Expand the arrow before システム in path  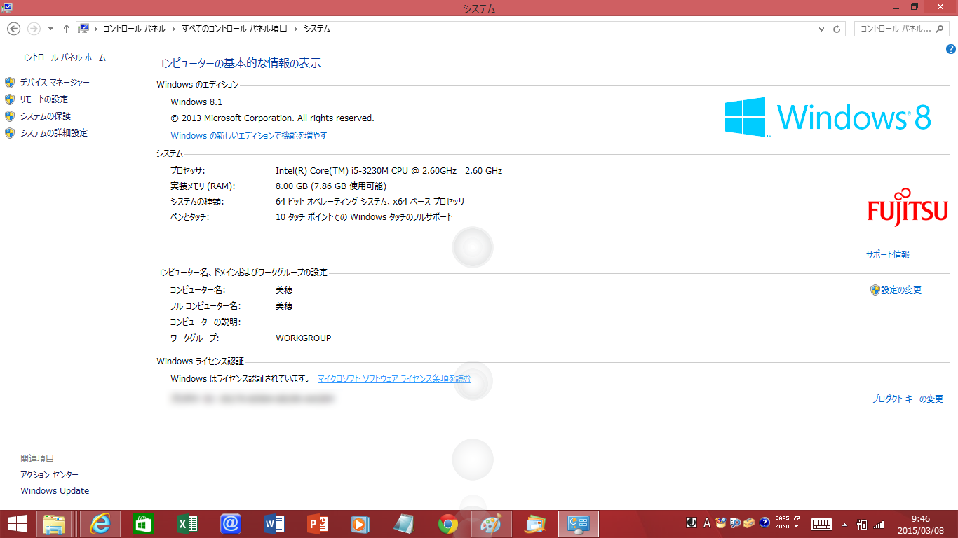(x=296, y=29)
